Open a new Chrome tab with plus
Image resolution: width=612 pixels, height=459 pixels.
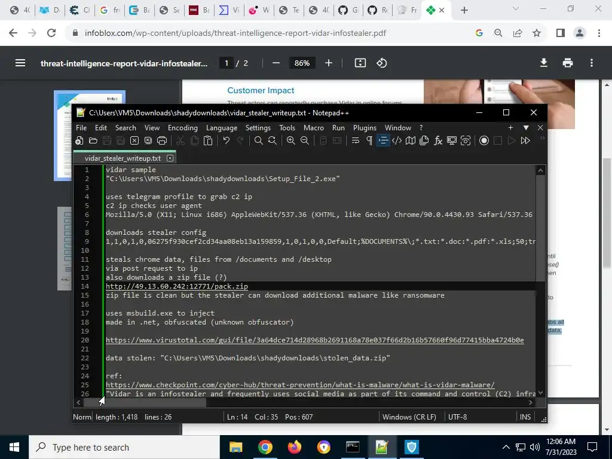point(464,10)
